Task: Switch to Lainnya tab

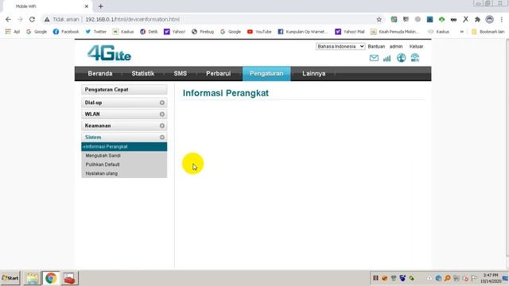Action: [313, 74]
